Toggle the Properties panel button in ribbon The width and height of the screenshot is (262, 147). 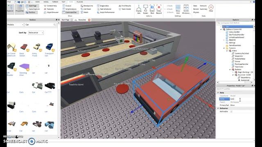(x=20, y=8)
